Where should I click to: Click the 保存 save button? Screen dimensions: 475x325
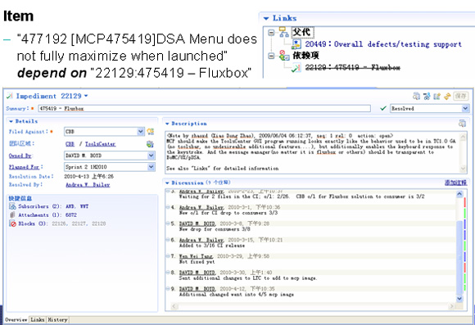click(461, 96)
